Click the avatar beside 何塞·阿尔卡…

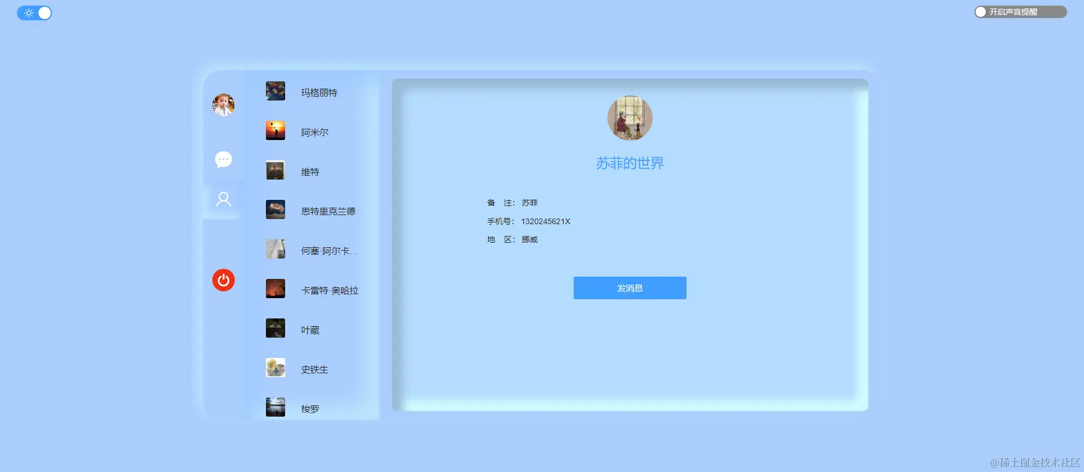tap(276, 249)
